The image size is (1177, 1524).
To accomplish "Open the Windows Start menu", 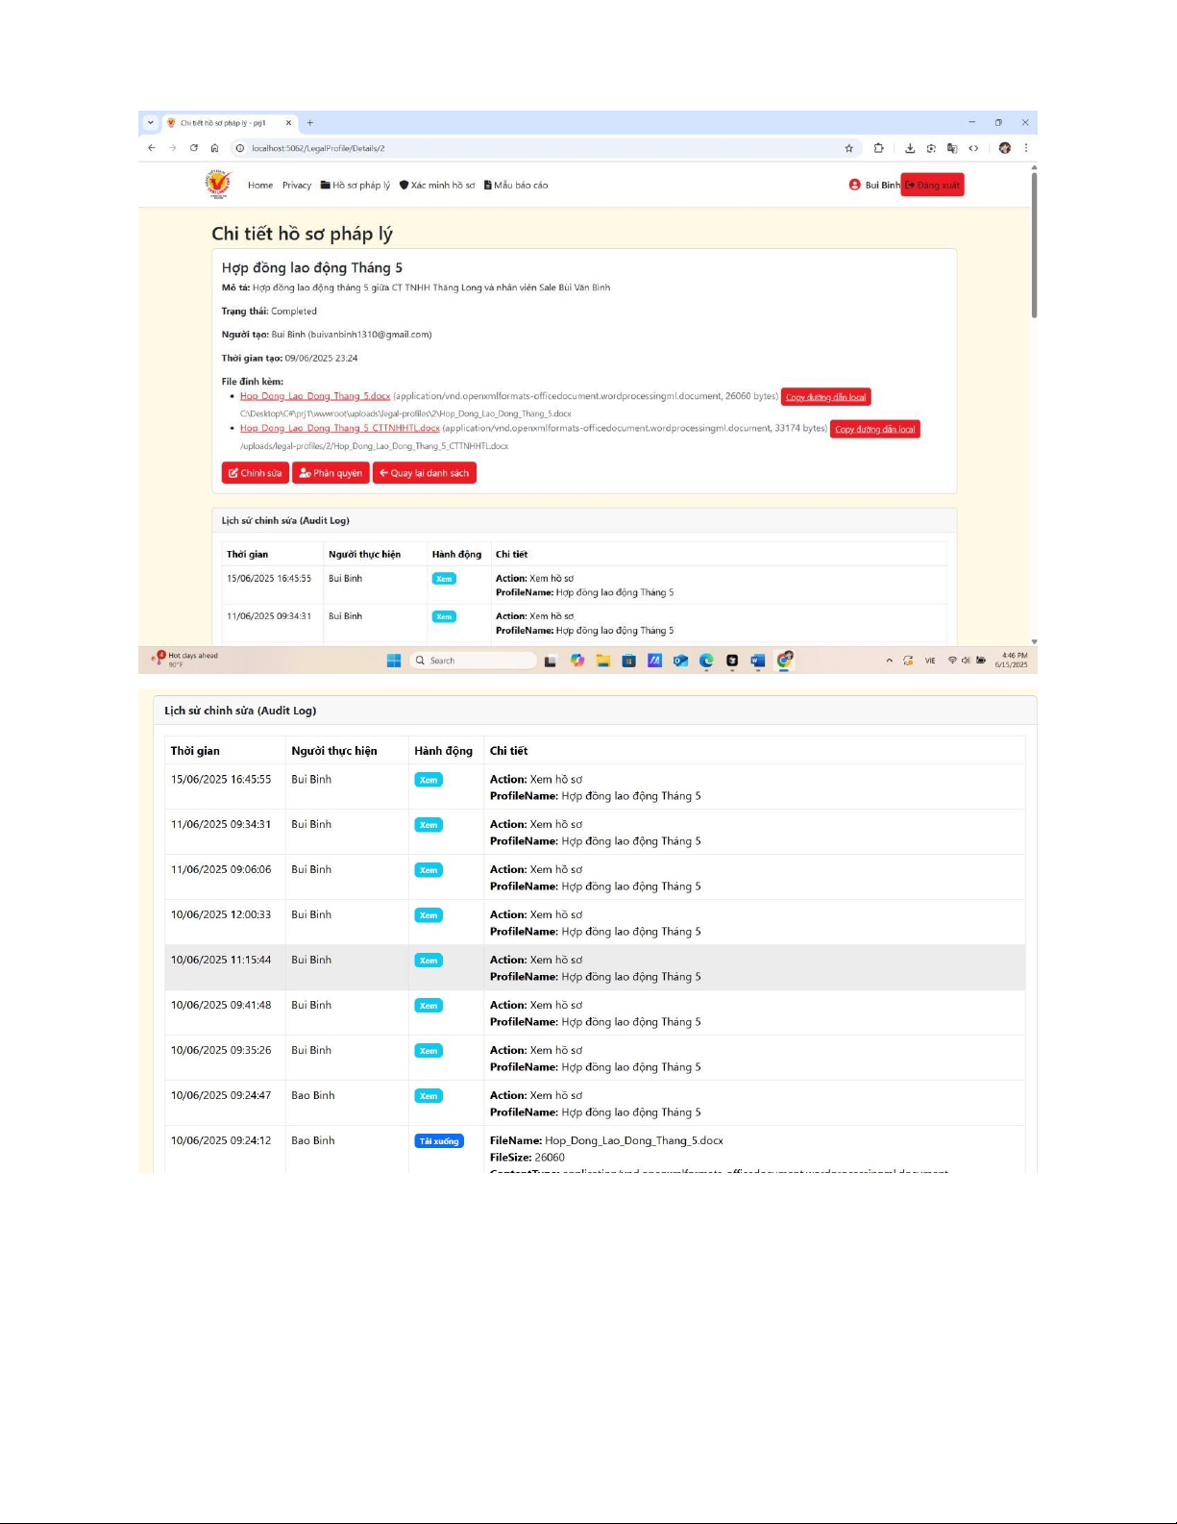I will tap(393, 661).
